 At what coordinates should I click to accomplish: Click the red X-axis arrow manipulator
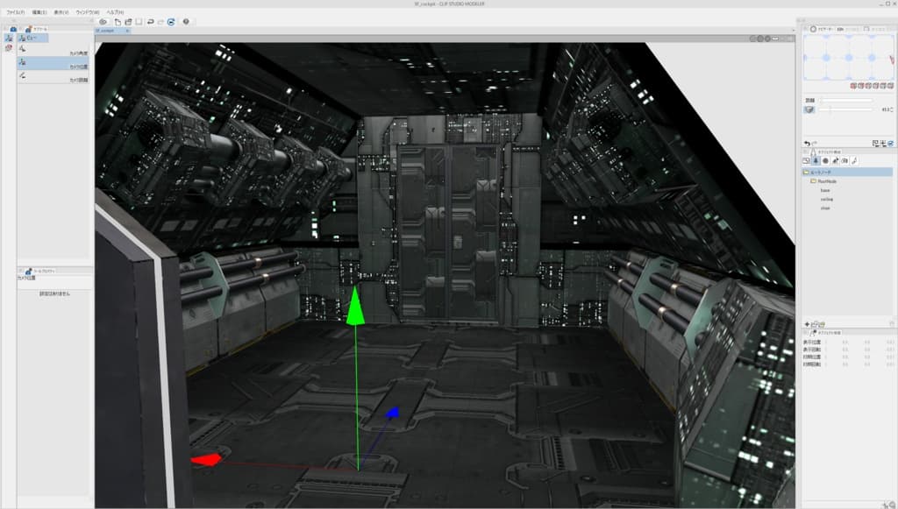click(x=205, y=459)
